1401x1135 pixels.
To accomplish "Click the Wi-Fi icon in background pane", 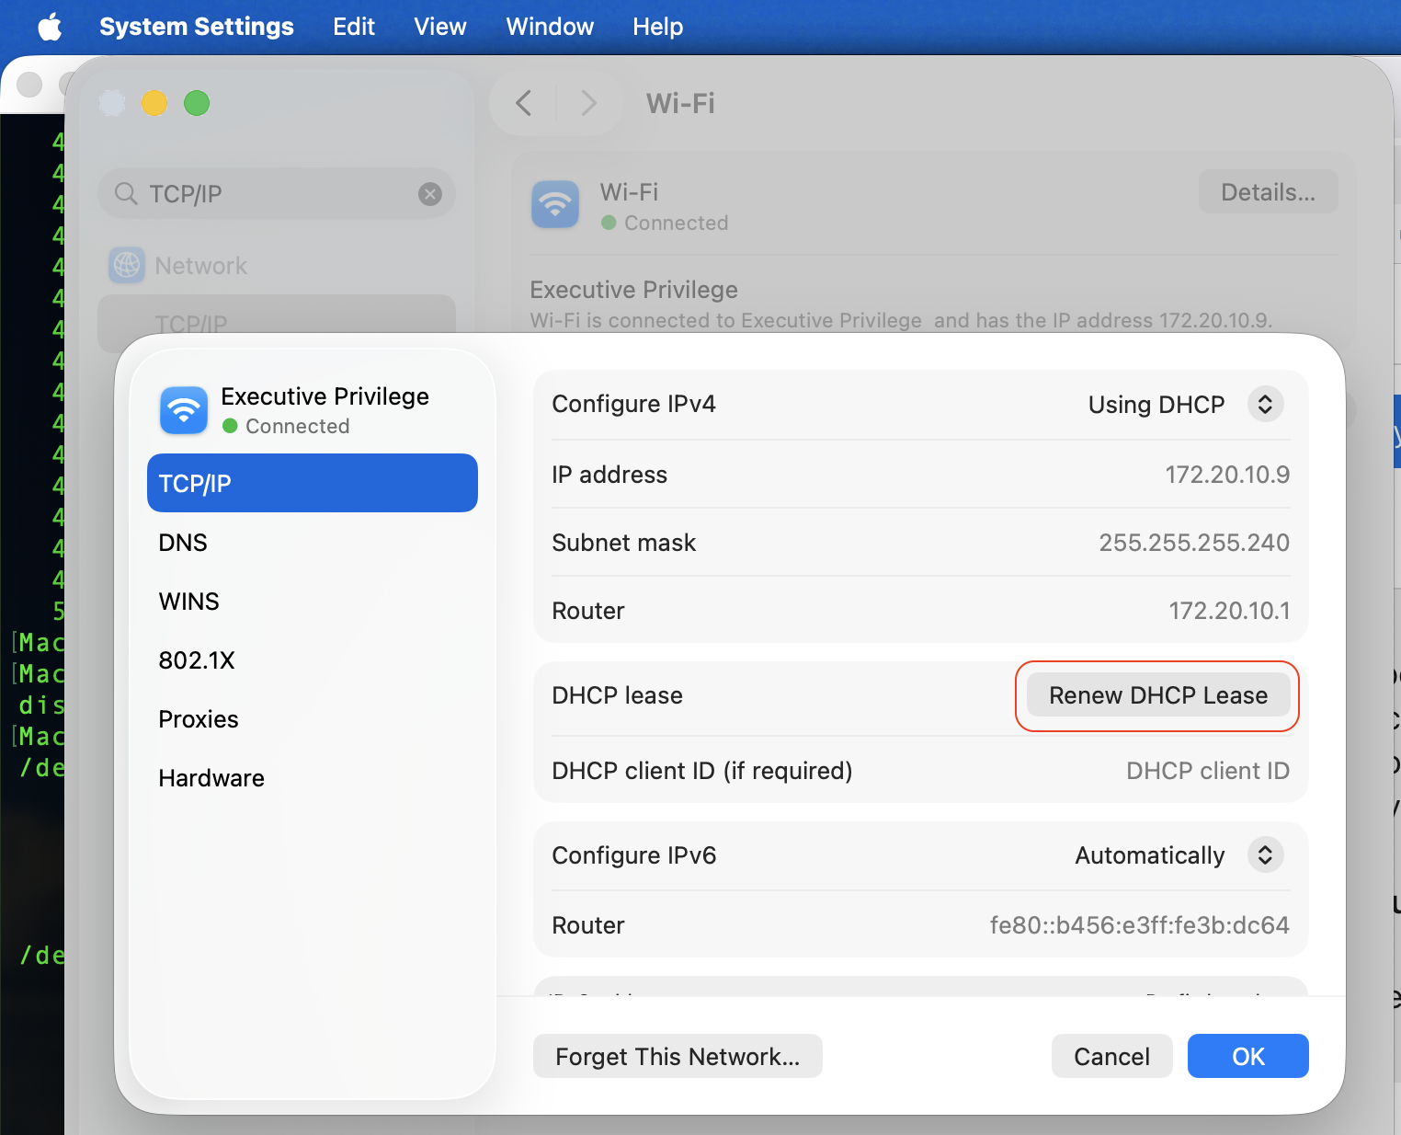I will (x=555, y=204).
